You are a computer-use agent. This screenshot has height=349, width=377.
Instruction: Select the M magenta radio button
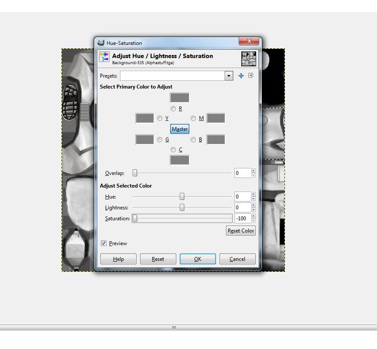tap(193, 118)
